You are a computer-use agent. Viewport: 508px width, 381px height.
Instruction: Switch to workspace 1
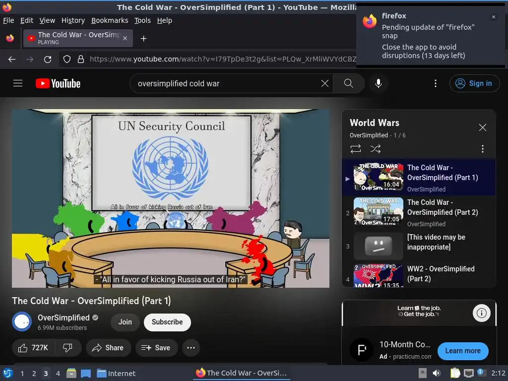[x=22, y=374]
